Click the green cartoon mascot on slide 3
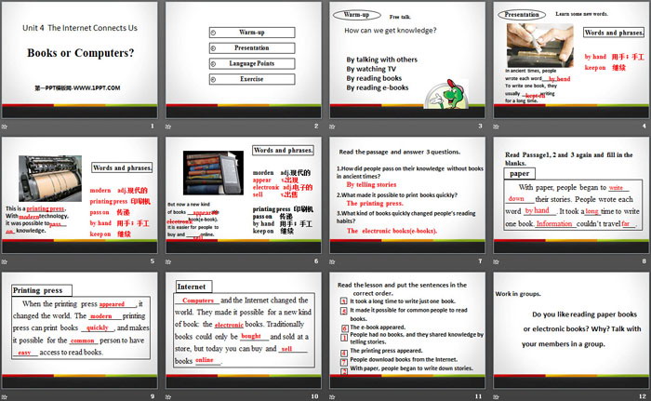The height and width of the screenshot is (401, 651). click(x=448, y=94)
